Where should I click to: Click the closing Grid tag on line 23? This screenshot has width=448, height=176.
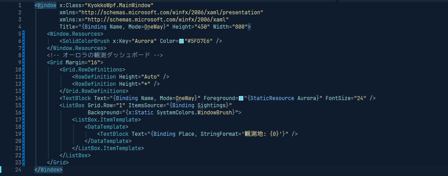(x=58, y=163)
